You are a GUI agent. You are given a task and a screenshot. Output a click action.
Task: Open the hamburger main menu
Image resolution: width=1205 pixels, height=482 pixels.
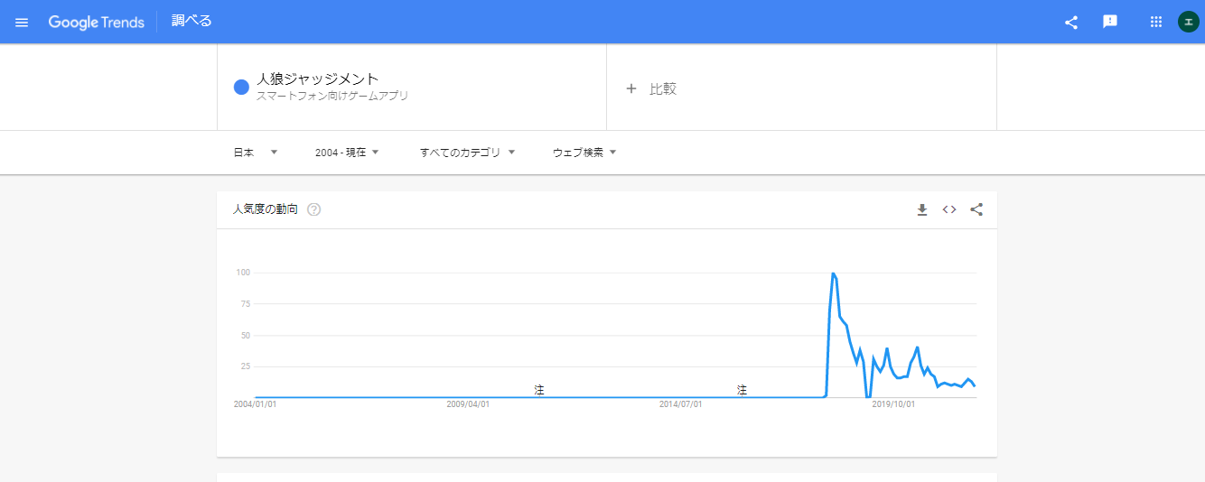click(x=22, y=22)
